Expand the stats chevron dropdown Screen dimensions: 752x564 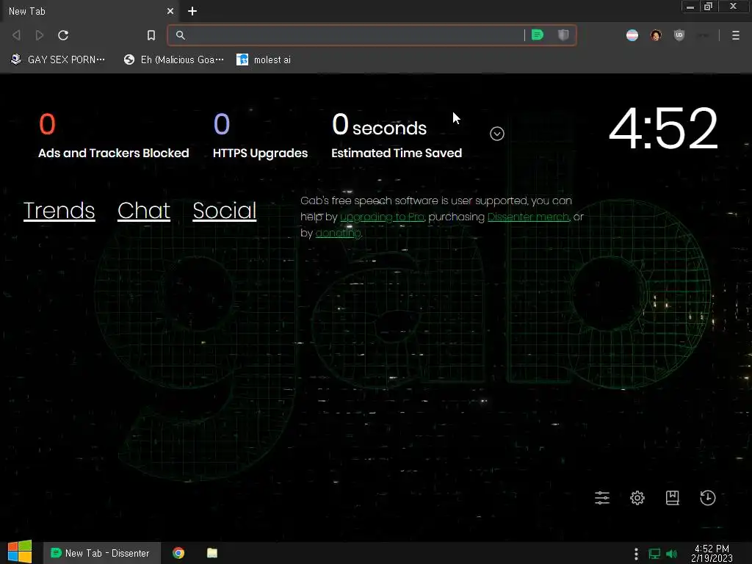(497, 134)
